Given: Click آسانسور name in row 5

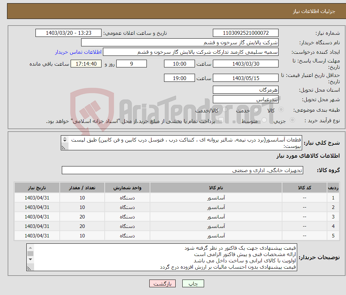Looking at the screenshot, I should (x=216, y=236).
